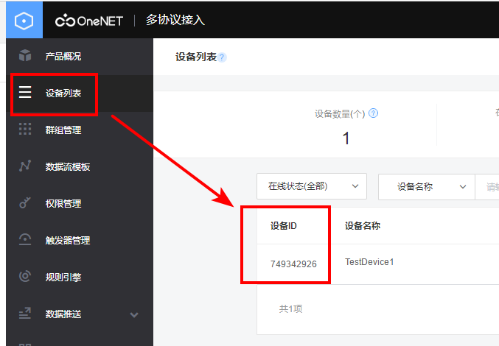Open 设备列表 in the sidebar
Viewport: 499px width, 346px height.
(80, 93)
